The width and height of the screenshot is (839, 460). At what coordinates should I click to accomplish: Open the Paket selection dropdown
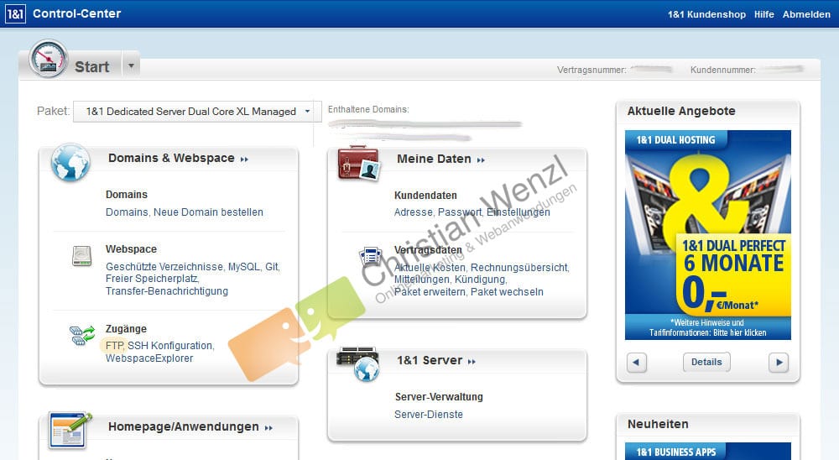tap(197, 112)
